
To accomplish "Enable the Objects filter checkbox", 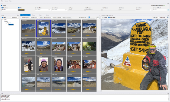I will point(103,8).
